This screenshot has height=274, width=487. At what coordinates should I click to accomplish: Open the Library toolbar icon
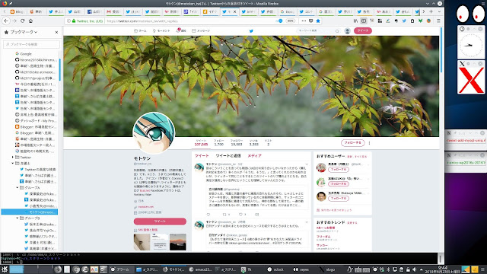tap(355, 21)
